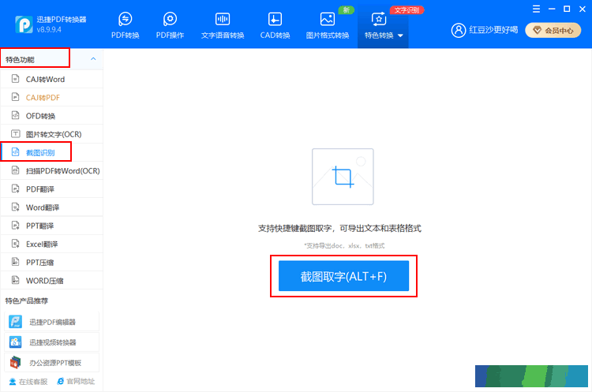Open the PDF转换 toolbar icon
Screen dimensions: 592x392
[x=125, y=25]
